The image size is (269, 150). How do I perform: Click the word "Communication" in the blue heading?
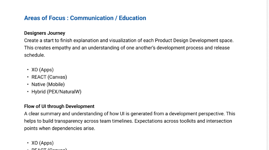click(93, 18)
